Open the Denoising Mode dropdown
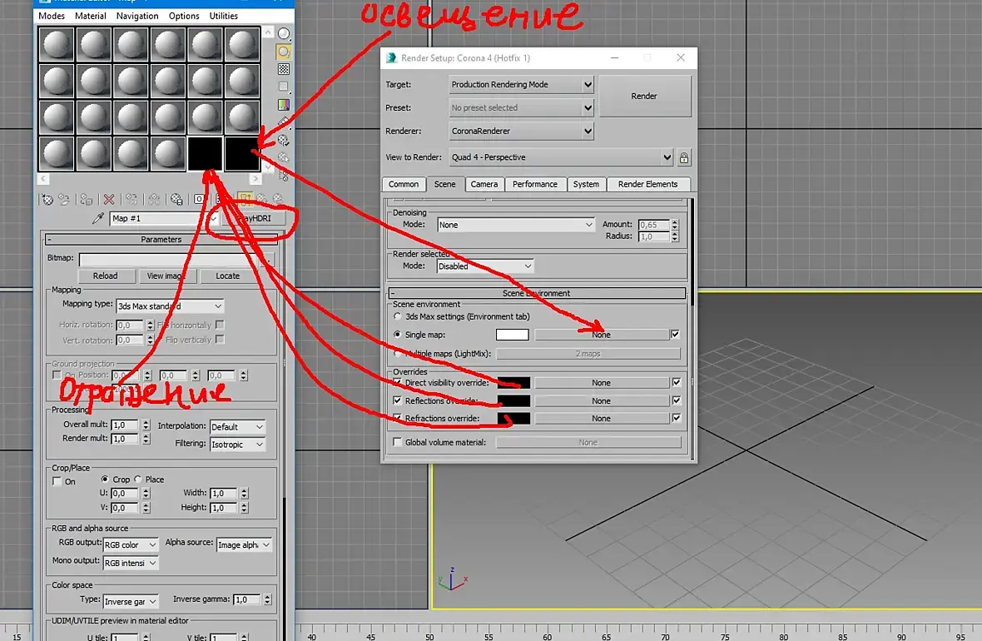 [x=515, y=224]
